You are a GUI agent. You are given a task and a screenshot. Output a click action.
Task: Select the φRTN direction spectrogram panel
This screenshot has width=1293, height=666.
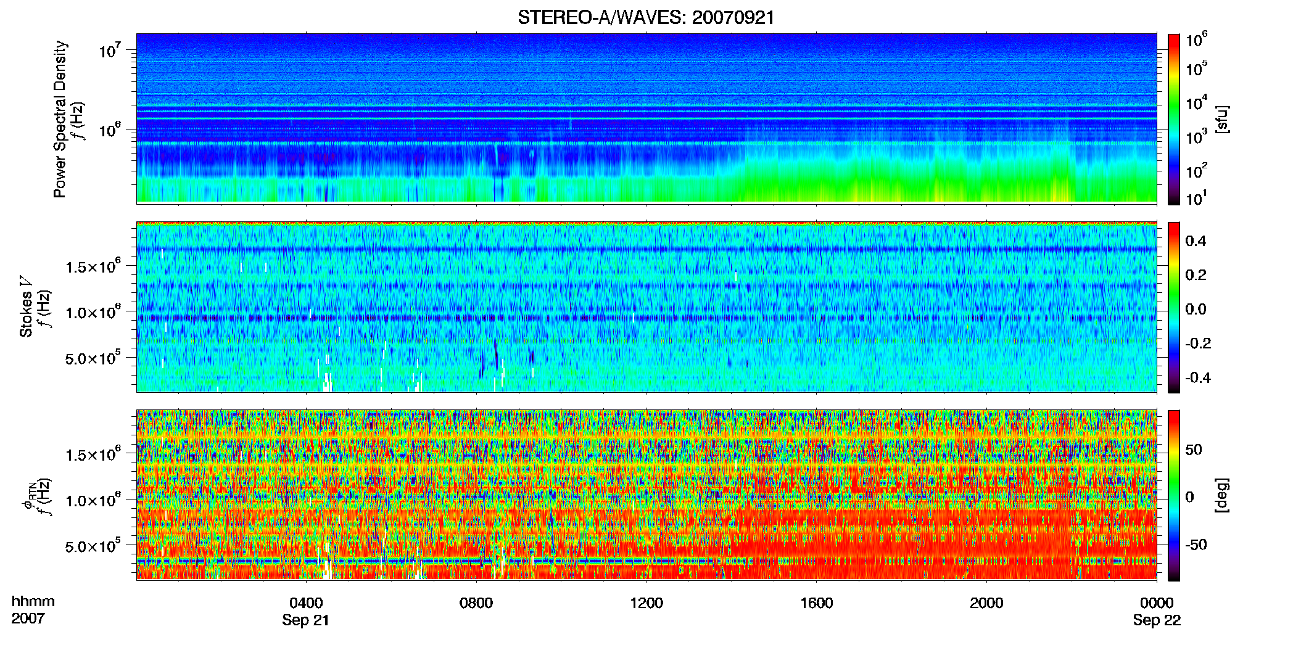coord(646,495)
